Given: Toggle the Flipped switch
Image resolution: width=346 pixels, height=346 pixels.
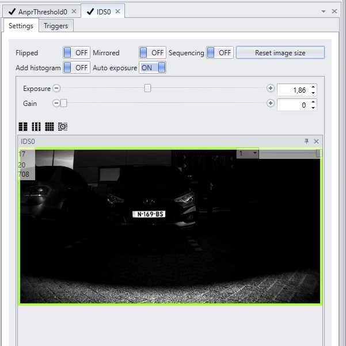Looking at the screenshot, I should click(x=77, y=52).
